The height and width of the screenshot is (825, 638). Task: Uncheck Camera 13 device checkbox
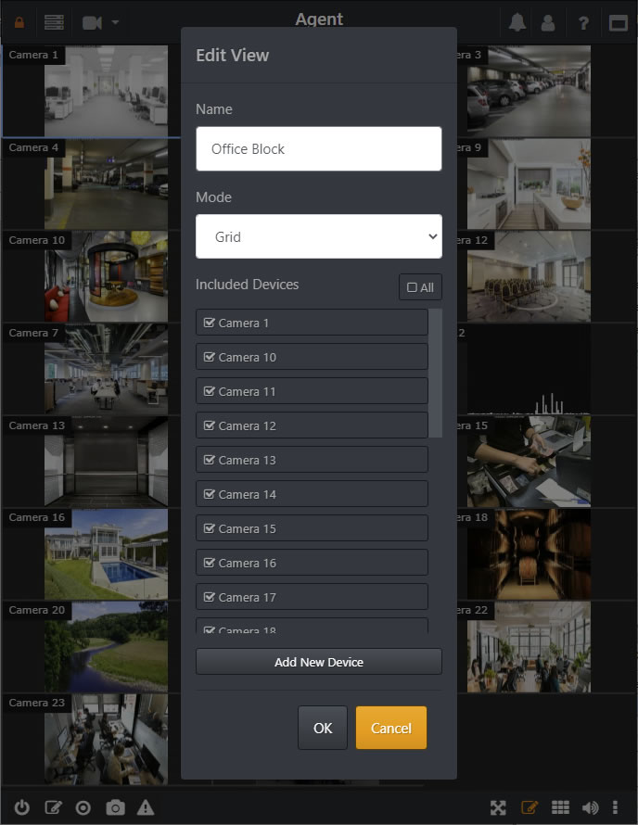click(312, 460)
